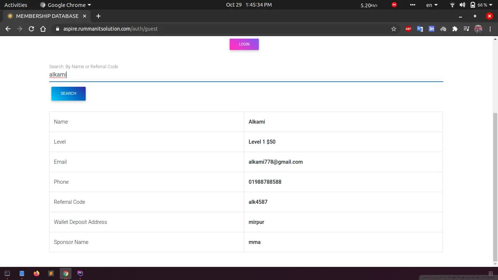Select the phone number 01988788588
Screen dimensions: 498x280
coord(265,182)
